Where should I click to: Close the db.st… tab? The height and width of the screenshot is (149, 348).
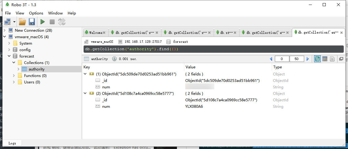[x=235, y=33]
